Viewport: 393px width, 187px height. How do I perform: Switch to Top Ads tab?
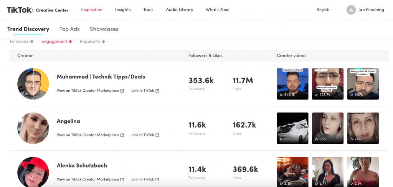click(69, 29)
